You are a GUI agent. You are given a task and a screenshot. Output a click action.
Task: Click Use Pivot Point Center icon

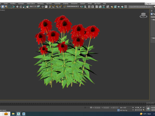[38, 7]
